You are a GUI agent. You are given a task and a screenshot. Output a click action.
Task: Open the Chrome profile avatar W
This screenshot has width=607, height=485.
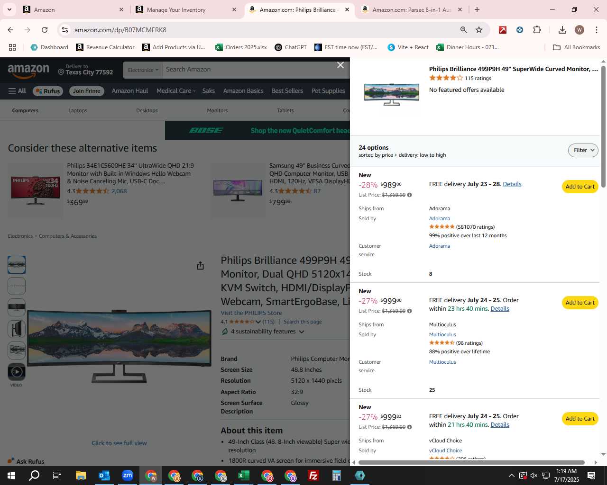[579, 30]
